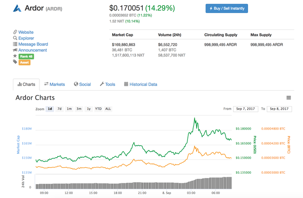Click the Ardor Charts title
The height and width of the screenshot is (198, 303).
35,97
